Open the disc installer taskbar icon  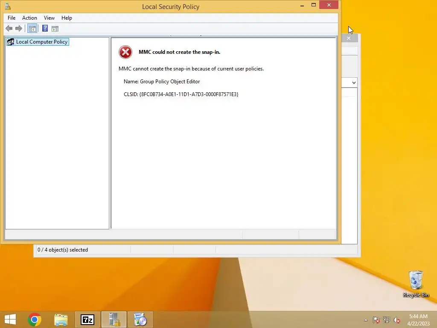pos(140,319)
